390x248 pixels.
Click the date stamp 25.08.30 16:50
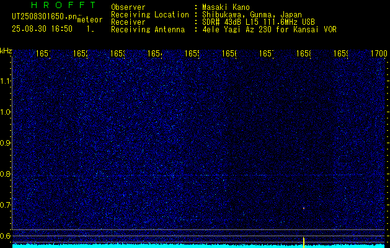[42, 29]
